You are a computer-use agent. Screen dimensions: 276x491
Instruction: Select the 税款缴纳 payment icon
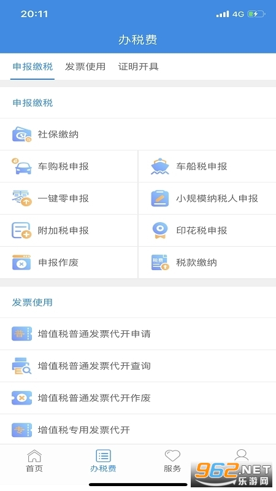point(160,263)
